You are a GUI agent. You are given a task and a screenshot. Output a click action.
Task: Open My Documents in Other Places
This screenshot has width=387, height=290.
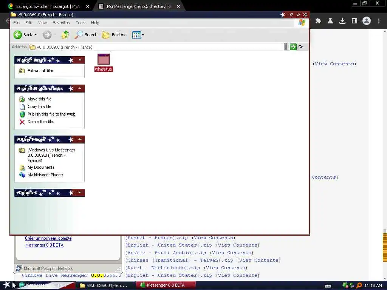point(41,167)
